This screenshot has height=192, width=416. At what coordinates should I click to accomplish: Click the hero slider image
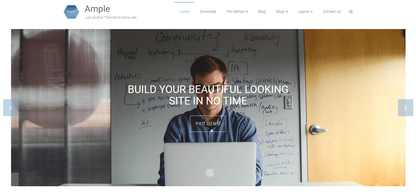tap(208, 108)
